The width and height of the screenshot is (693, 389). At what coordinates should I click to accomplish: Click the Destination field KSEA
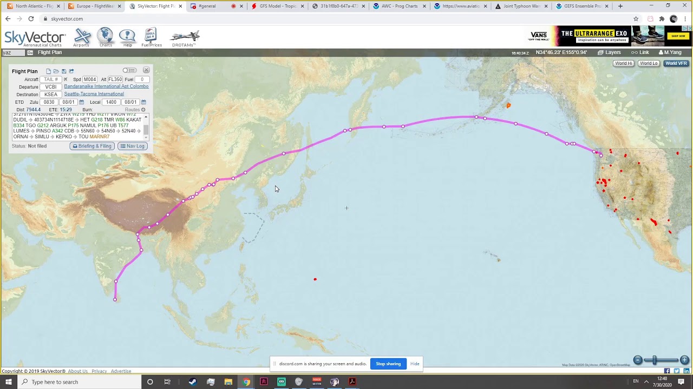pyautogui.click(x=51, y=95)
